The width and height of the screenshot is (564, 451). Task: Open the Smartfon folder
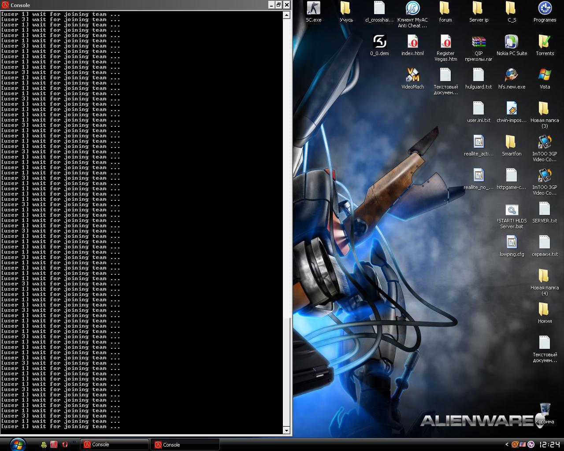(x=512, y=145)
